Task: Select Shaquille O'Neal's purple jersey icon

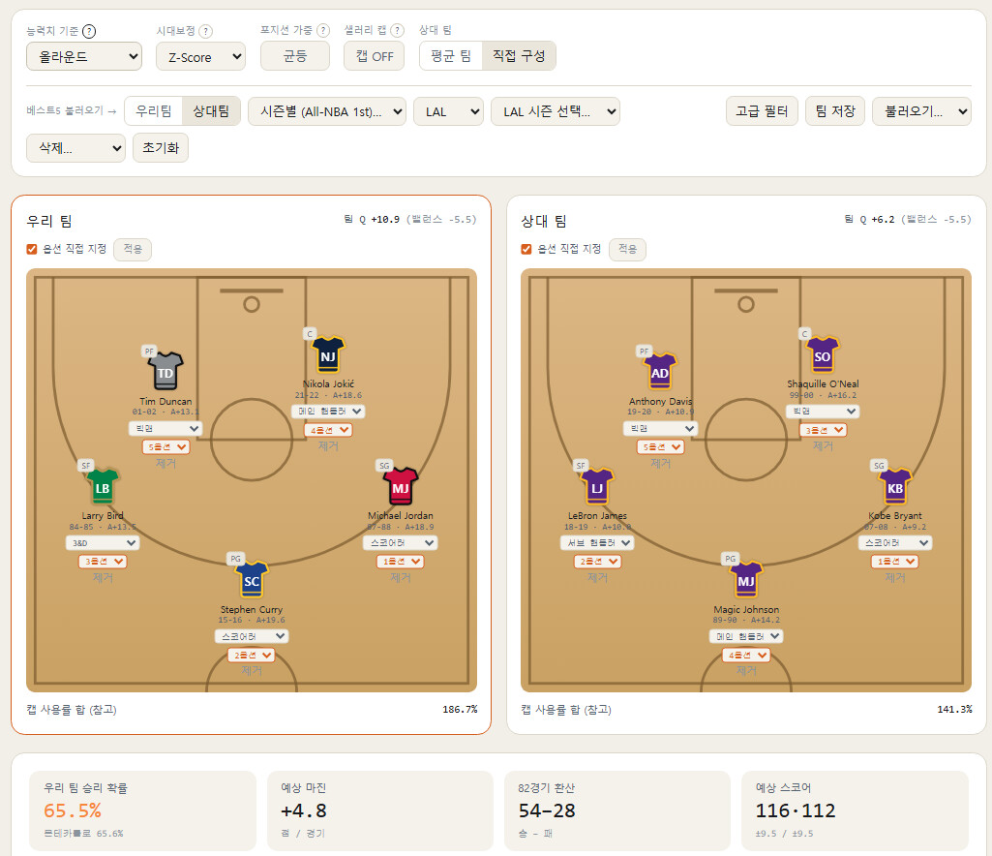Action: 823,355
